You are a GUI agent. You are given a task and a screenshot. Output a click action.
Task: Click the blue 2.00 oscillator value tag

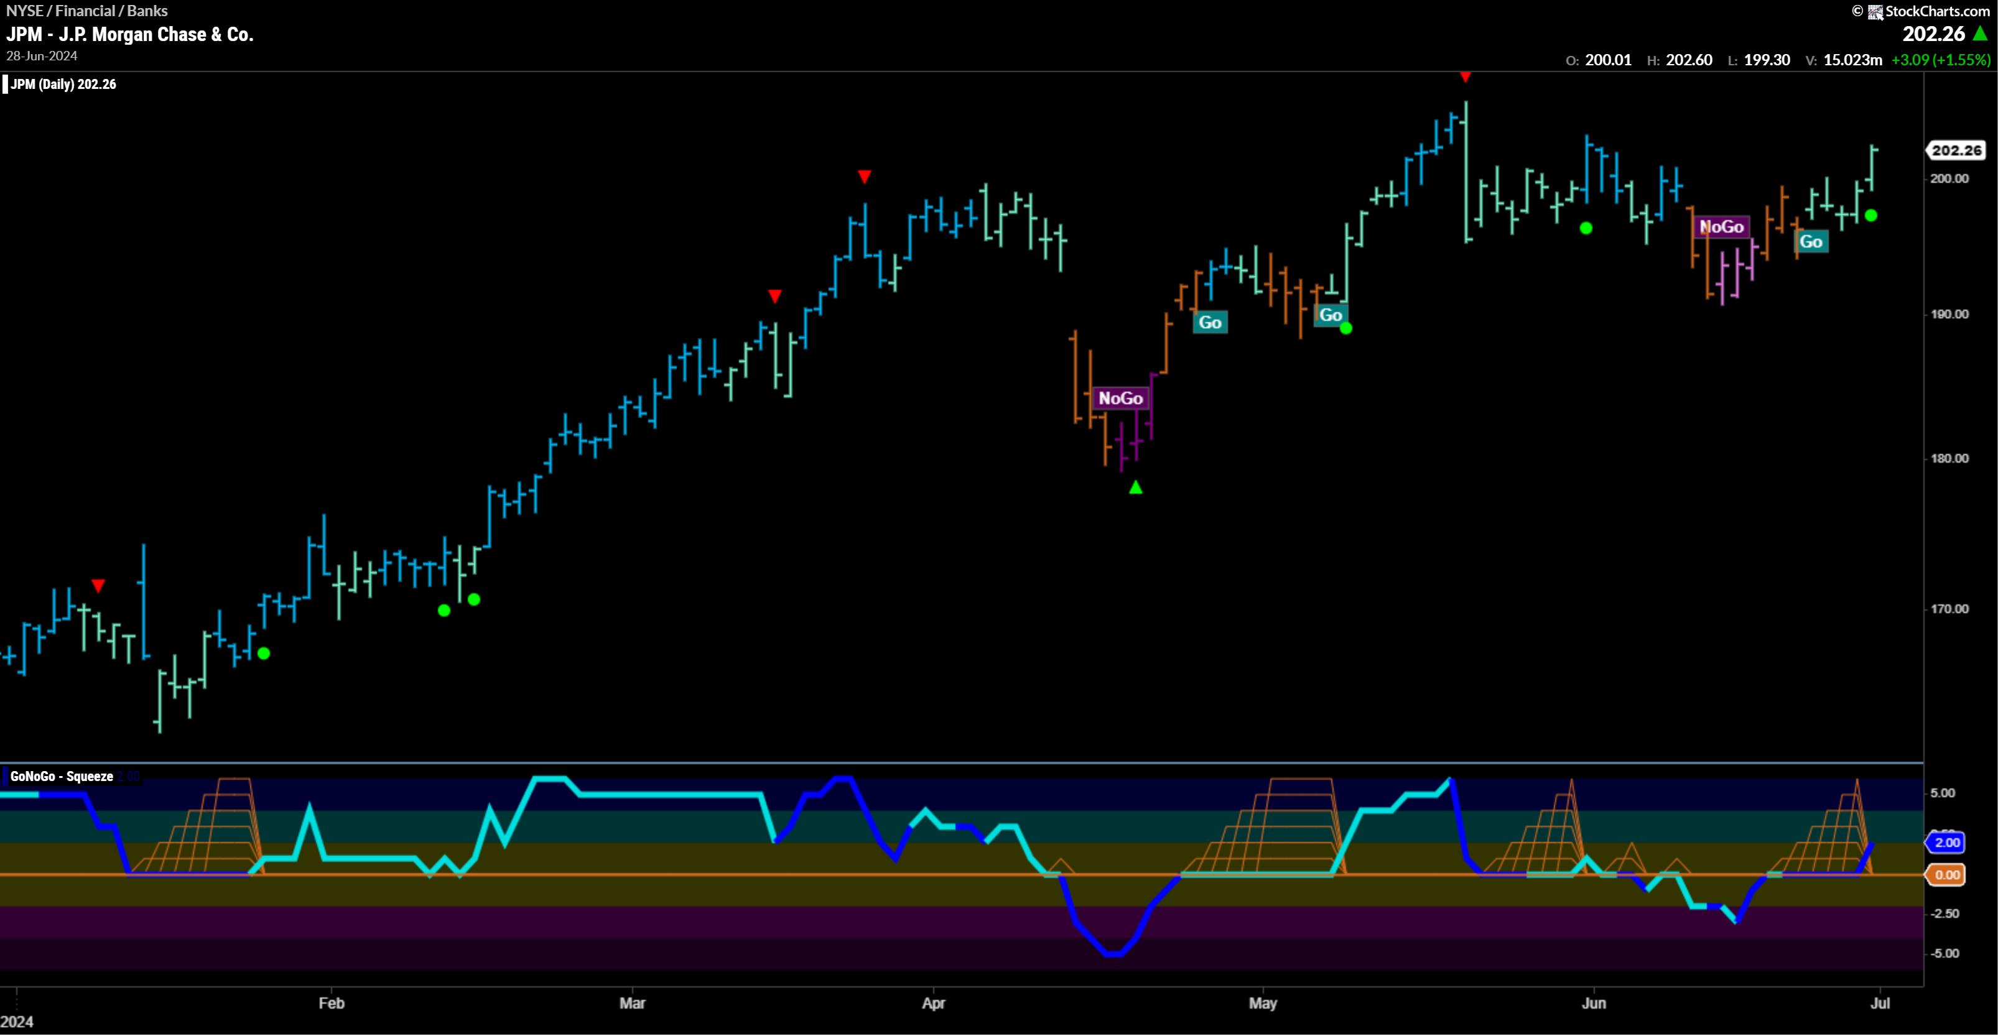pyautogui.click(x=1947, y=842)
